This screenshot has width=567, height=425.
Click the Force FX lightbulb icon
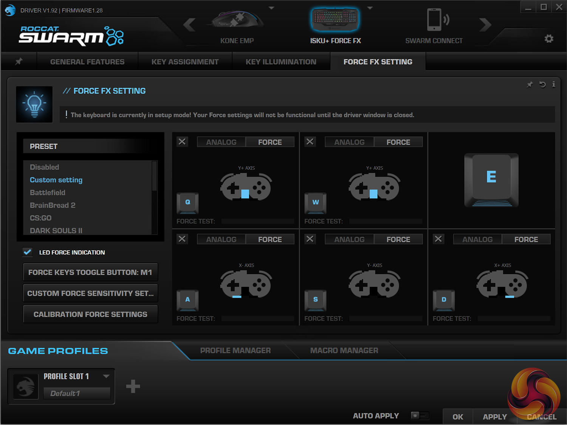pos(34,104)
